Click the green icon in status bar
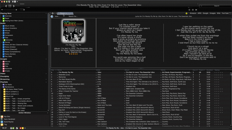Image resolution: width=232 pixels, height=130 pixels. pos(13,128)
